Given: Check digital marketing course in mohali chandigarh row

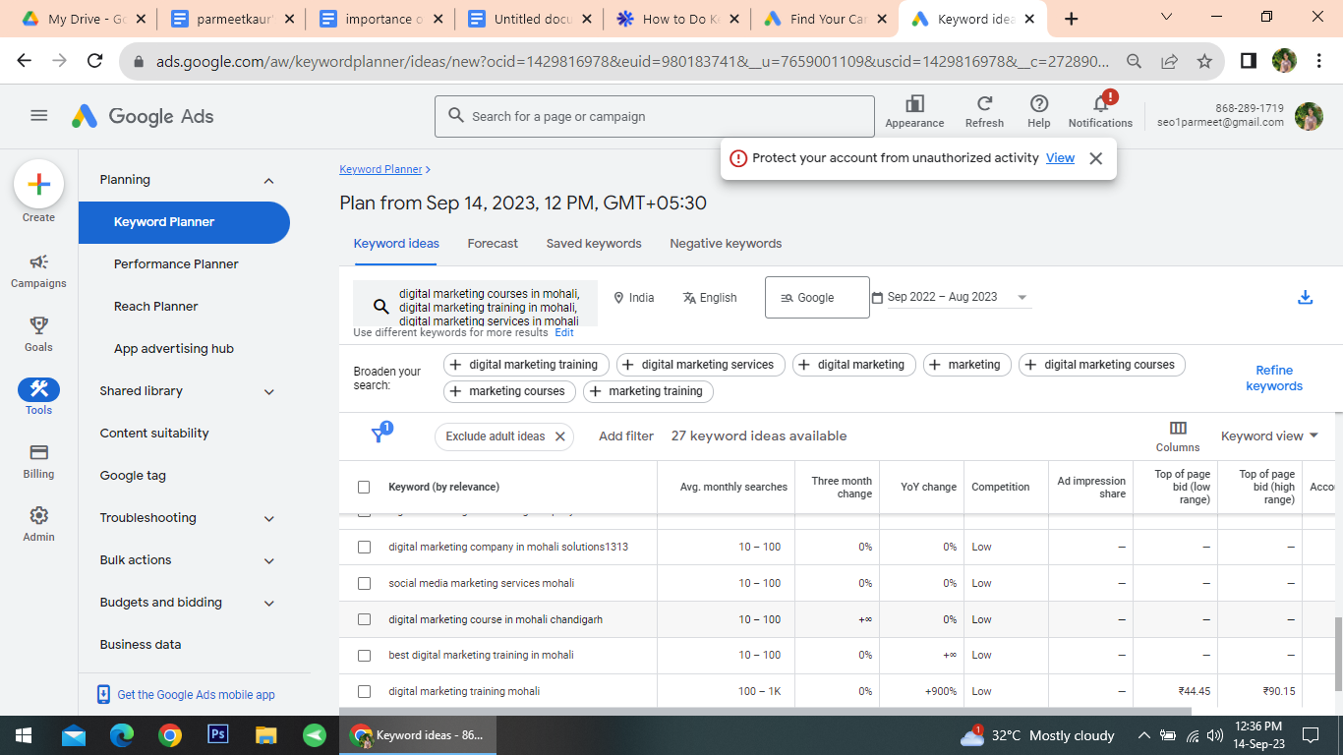Looking at the screenshot, I should click(x=364, y=619).
